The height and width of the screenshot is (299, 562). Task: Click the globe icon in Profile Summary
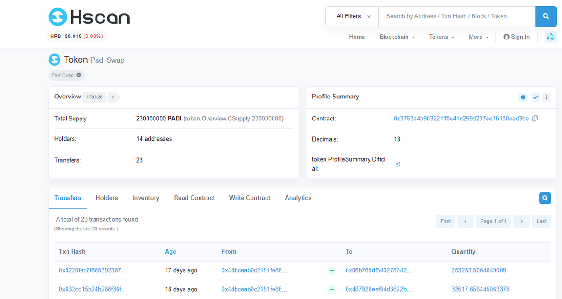(523, 97)
